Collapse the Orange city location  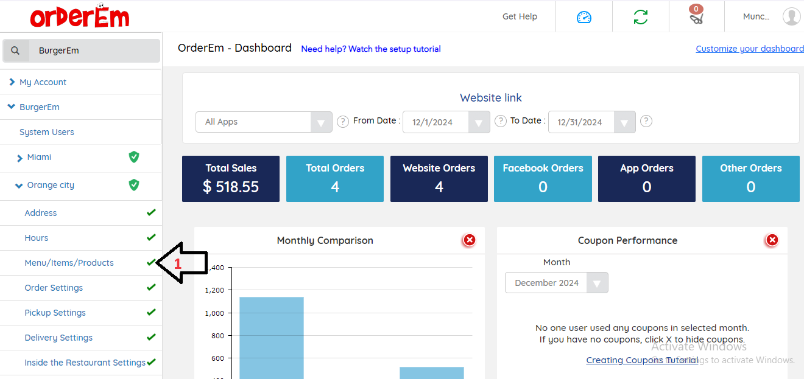(19, 186)
